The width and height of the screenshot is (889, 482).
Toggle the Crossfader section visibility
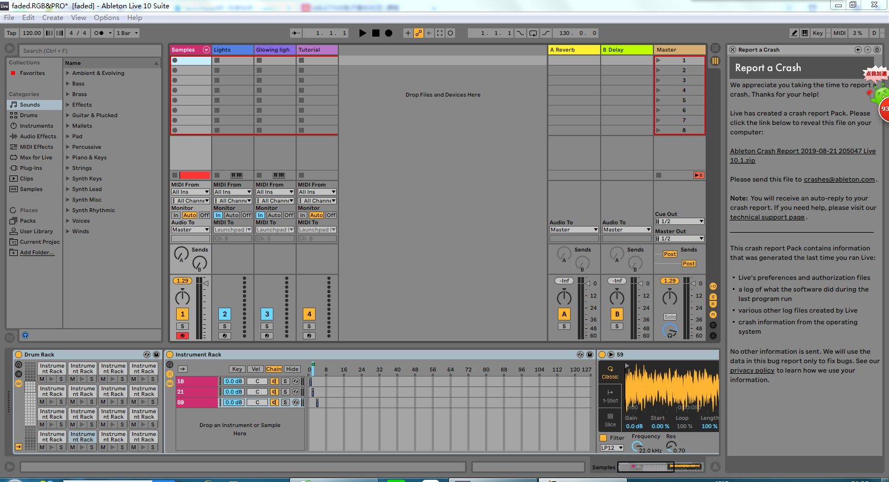pyautogui.click(x=713, y=335)
